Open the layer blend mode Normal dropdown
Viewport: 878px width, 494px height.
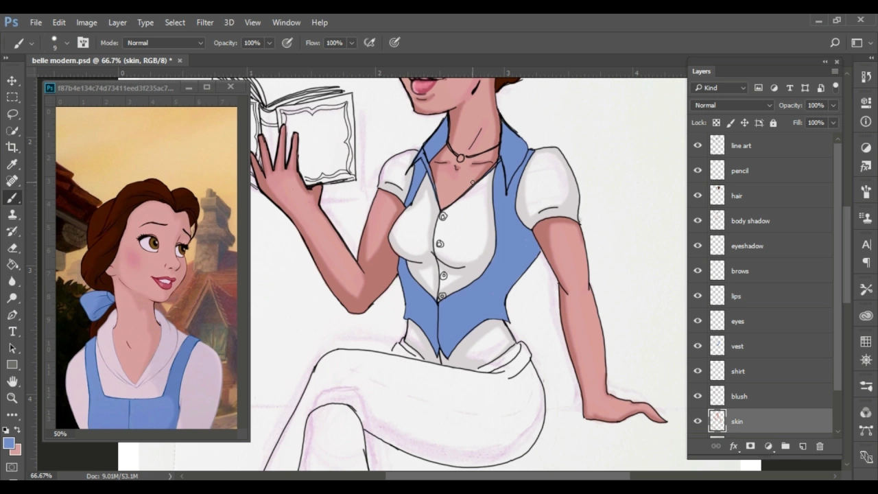click(x=733, y=105)
